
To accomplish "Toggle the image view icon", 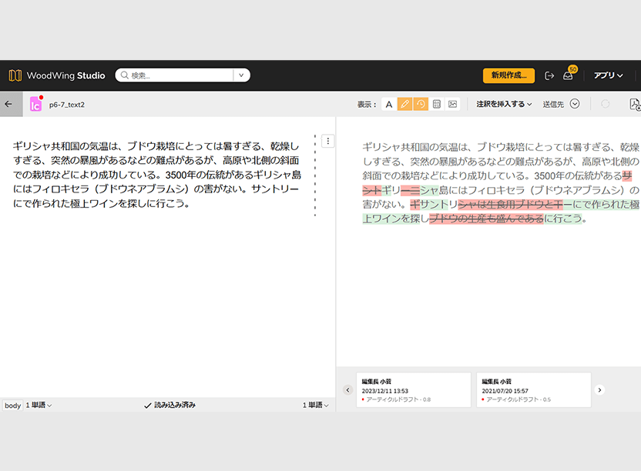I will [x=452, y=104].
